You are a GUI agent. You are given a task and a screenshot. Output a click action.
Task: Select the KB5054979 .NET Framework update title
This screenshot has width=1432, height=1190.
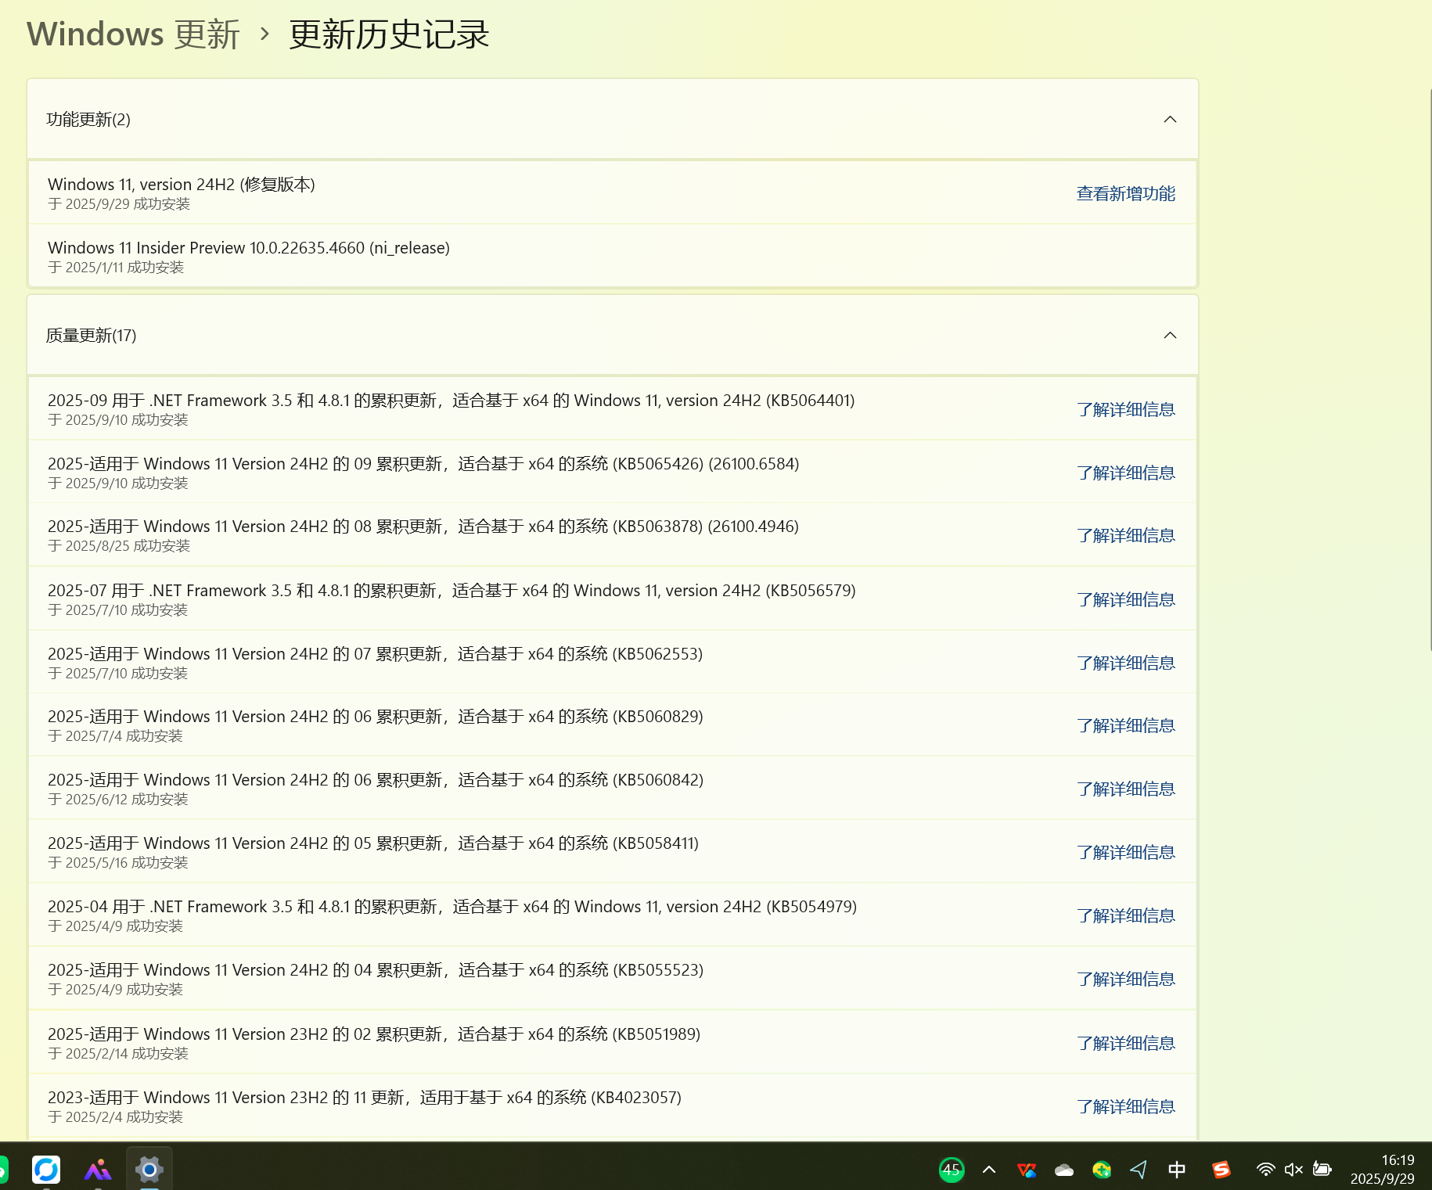[x=452, y=906]
